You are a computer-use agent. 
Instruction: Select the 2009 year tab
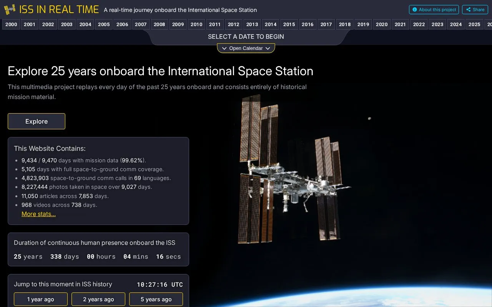178,24
